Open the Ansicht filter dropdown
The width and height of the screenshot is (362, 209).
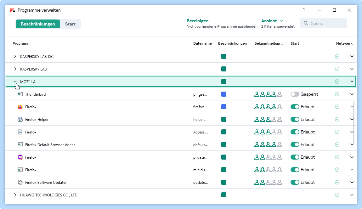[272, 21]
